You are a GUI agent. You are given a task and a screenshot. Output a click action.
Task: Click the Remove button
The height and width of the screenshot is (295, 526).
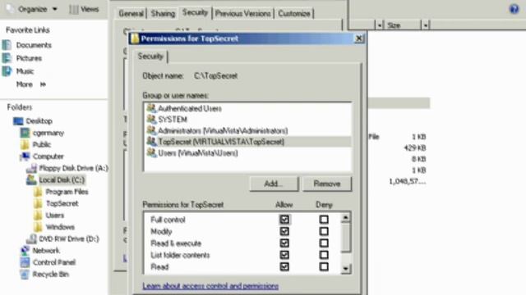coord(327,184)
